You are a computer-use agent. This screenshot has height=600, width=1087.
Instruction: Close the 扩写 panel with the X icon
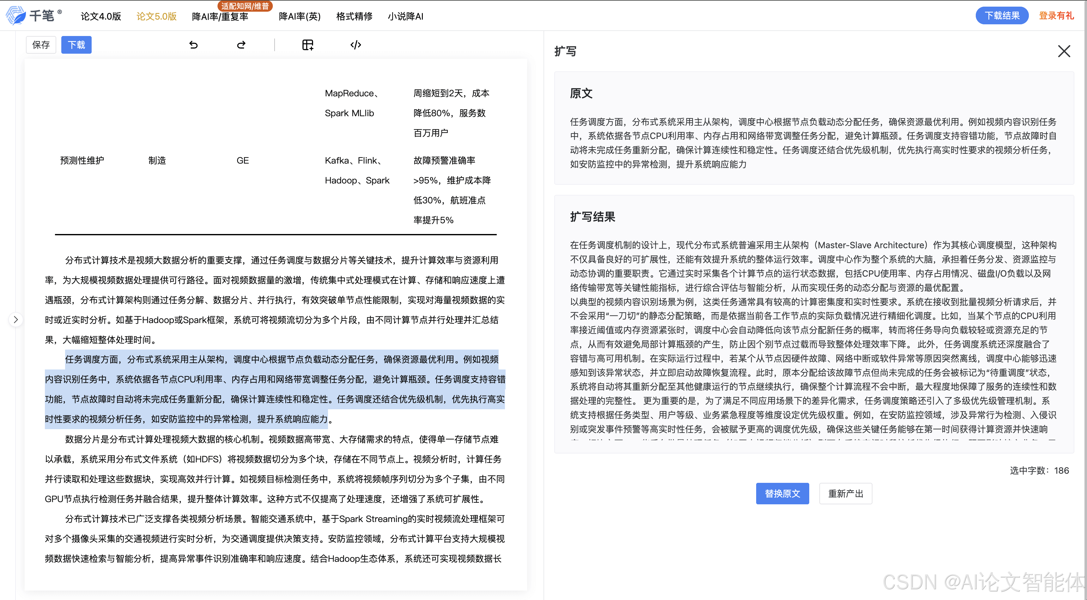1064,51
